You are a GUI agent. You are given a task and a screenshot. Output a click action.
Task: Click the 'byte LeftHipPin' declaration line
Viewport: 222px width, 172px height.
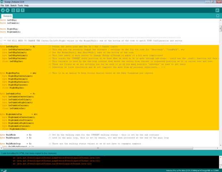tap(18, 46)
